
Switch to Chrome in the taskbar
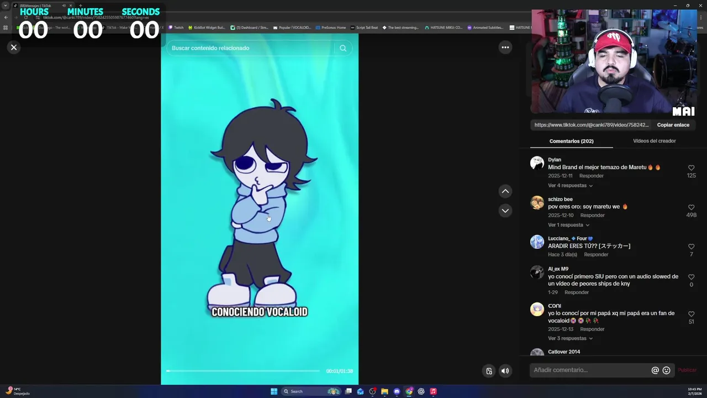pos(409,391)
